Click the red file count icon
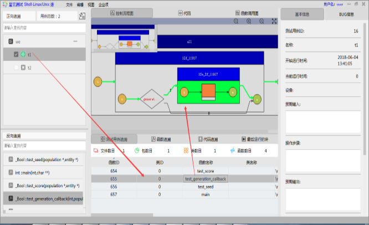 pyautogui.click(x=96, y=151)
